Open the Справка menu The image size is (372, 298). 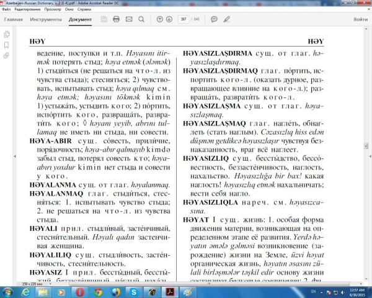(x=93, y=11)
